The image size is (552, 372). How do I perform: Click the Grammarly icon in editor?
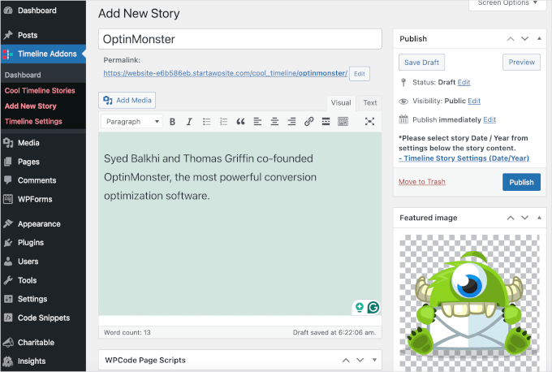click(x=373, y=308)
